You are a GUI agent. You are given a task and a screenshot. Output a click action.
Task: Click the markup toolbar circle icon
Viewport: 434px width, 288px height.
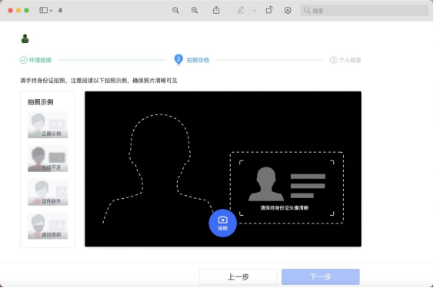288,11
